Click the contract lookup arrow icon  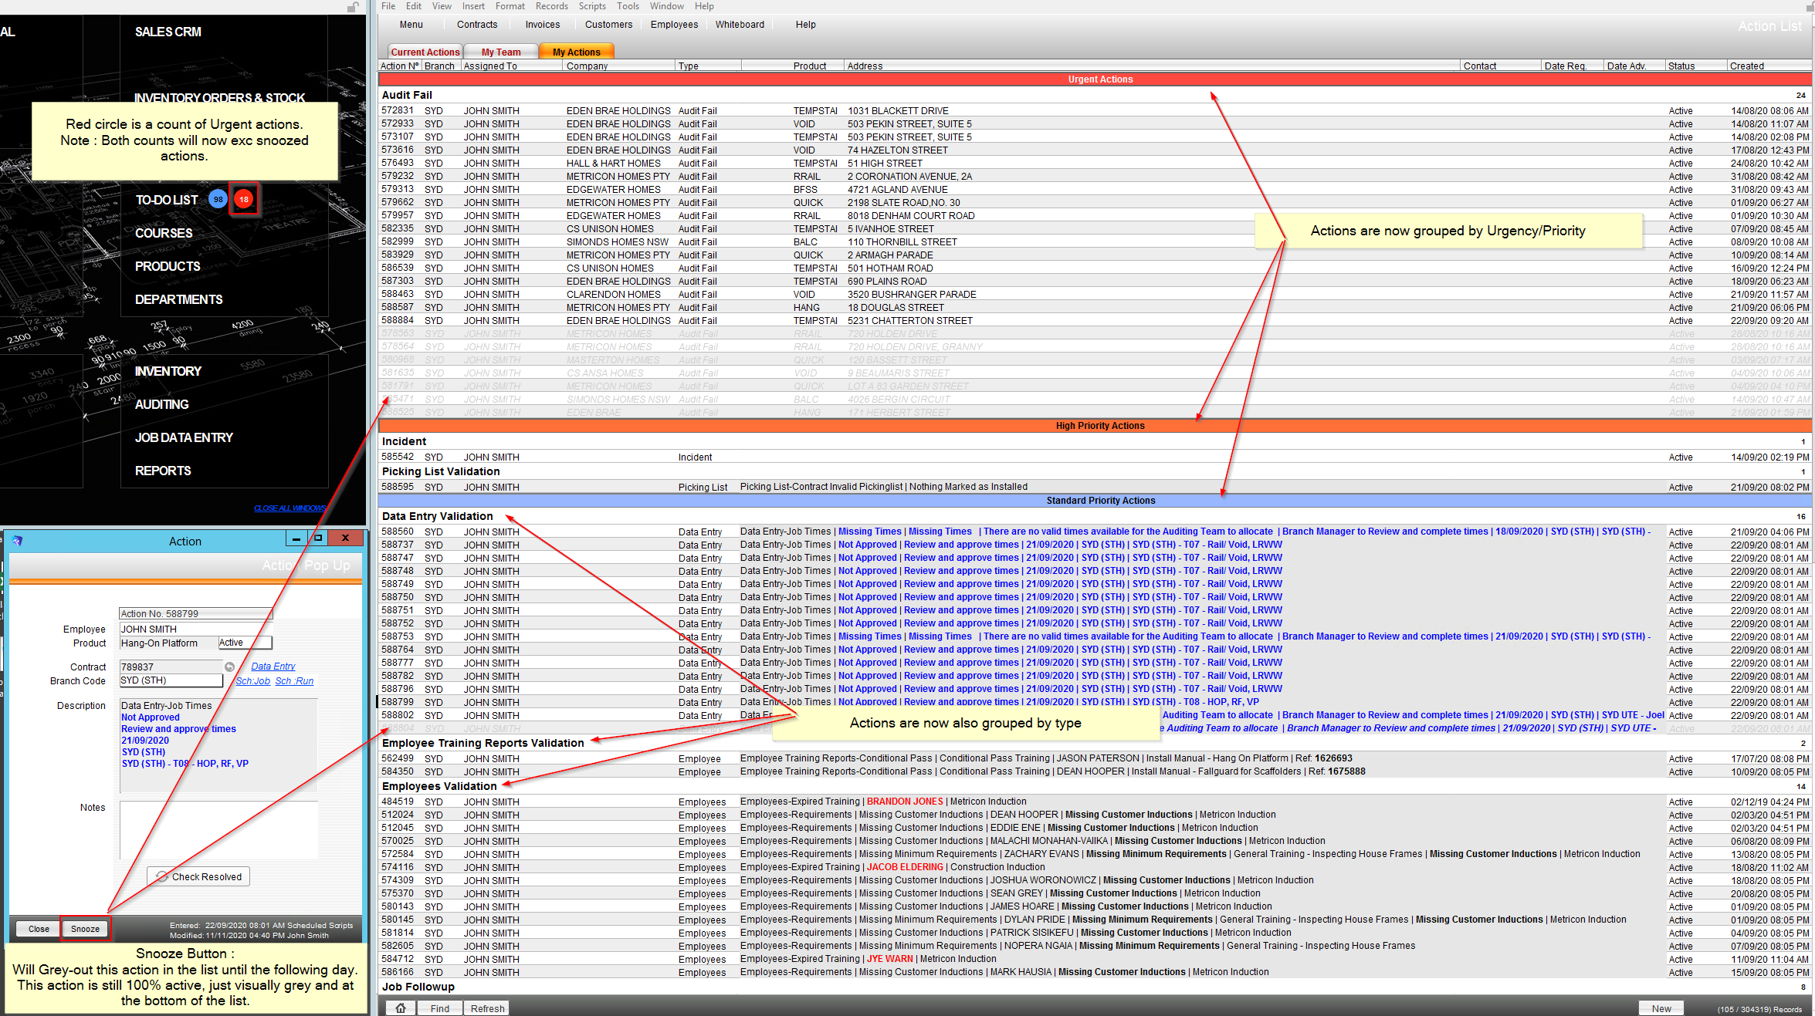coord(229,667)
